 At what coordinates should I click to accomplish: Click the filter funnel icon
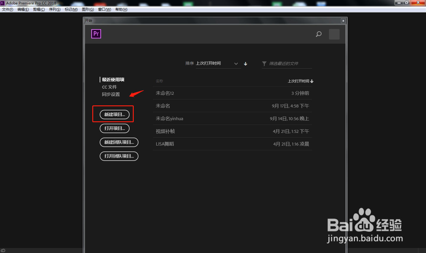264,63
